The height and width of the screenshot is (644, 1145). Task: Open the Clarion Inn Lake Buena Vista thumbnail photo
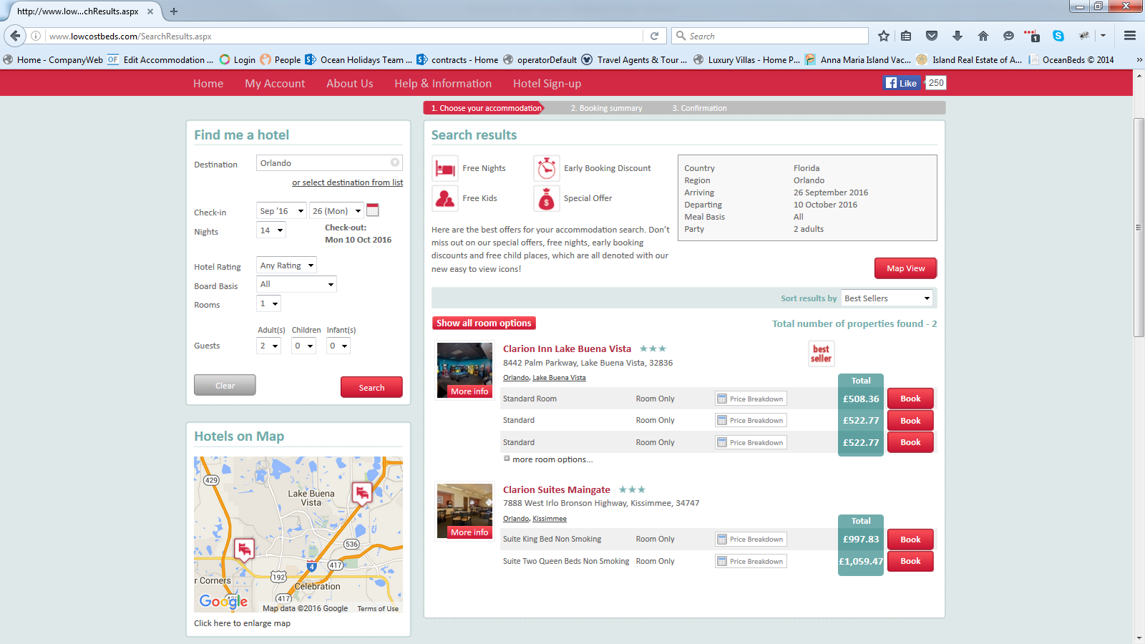464,370
